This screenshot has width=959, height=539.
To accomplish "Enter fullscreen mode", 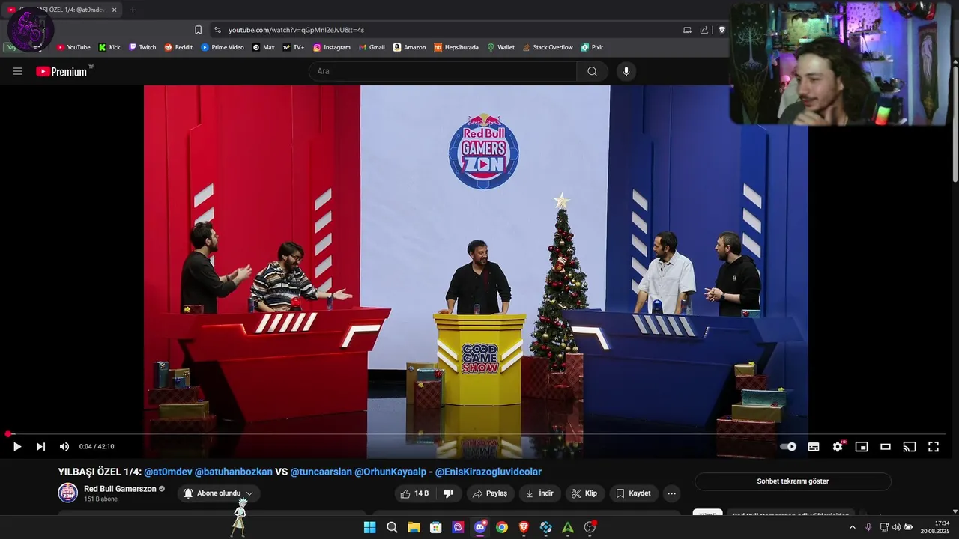I will coord(934,447).
